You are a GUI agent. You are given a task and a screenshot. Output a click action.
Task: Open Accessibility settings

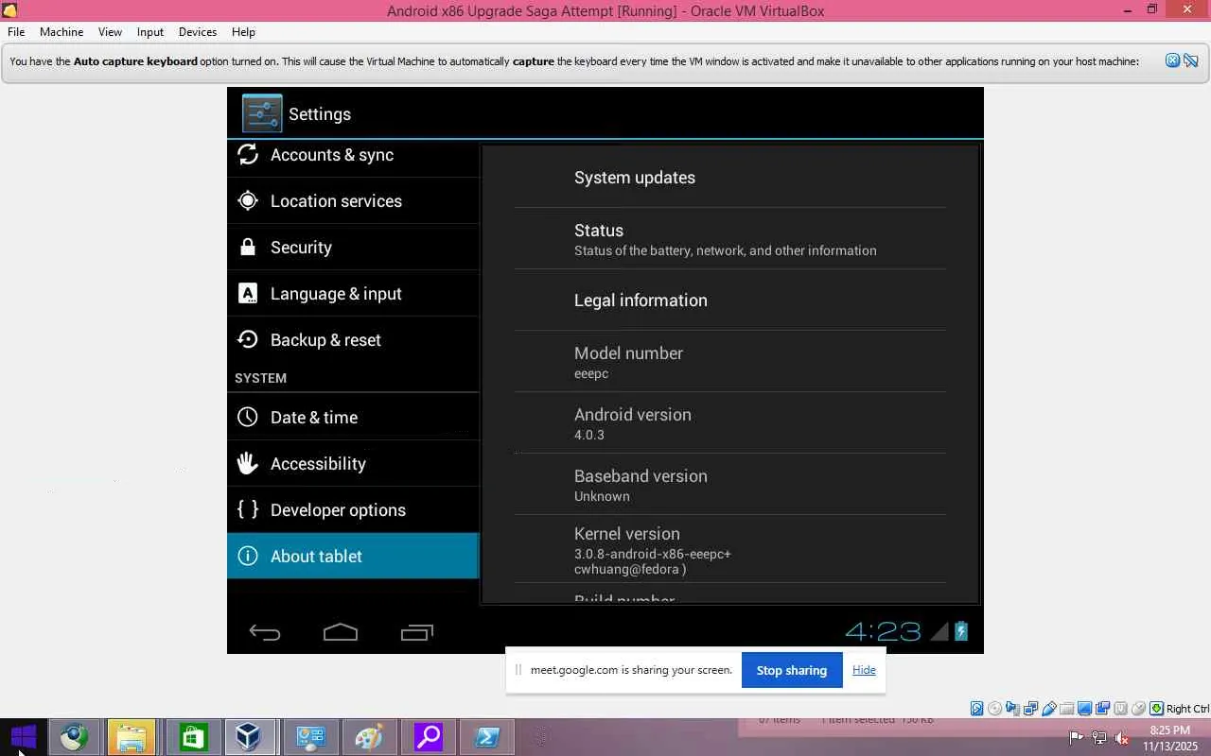tap(353, 463)
